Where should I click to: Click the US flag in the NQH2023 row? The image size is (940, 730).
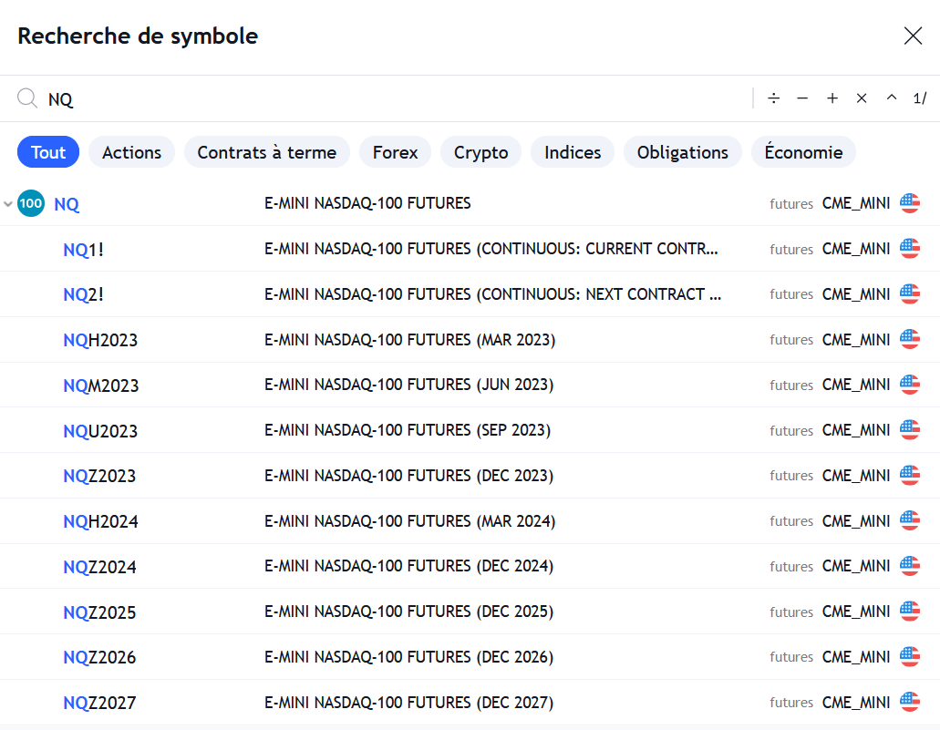[909, 339]
